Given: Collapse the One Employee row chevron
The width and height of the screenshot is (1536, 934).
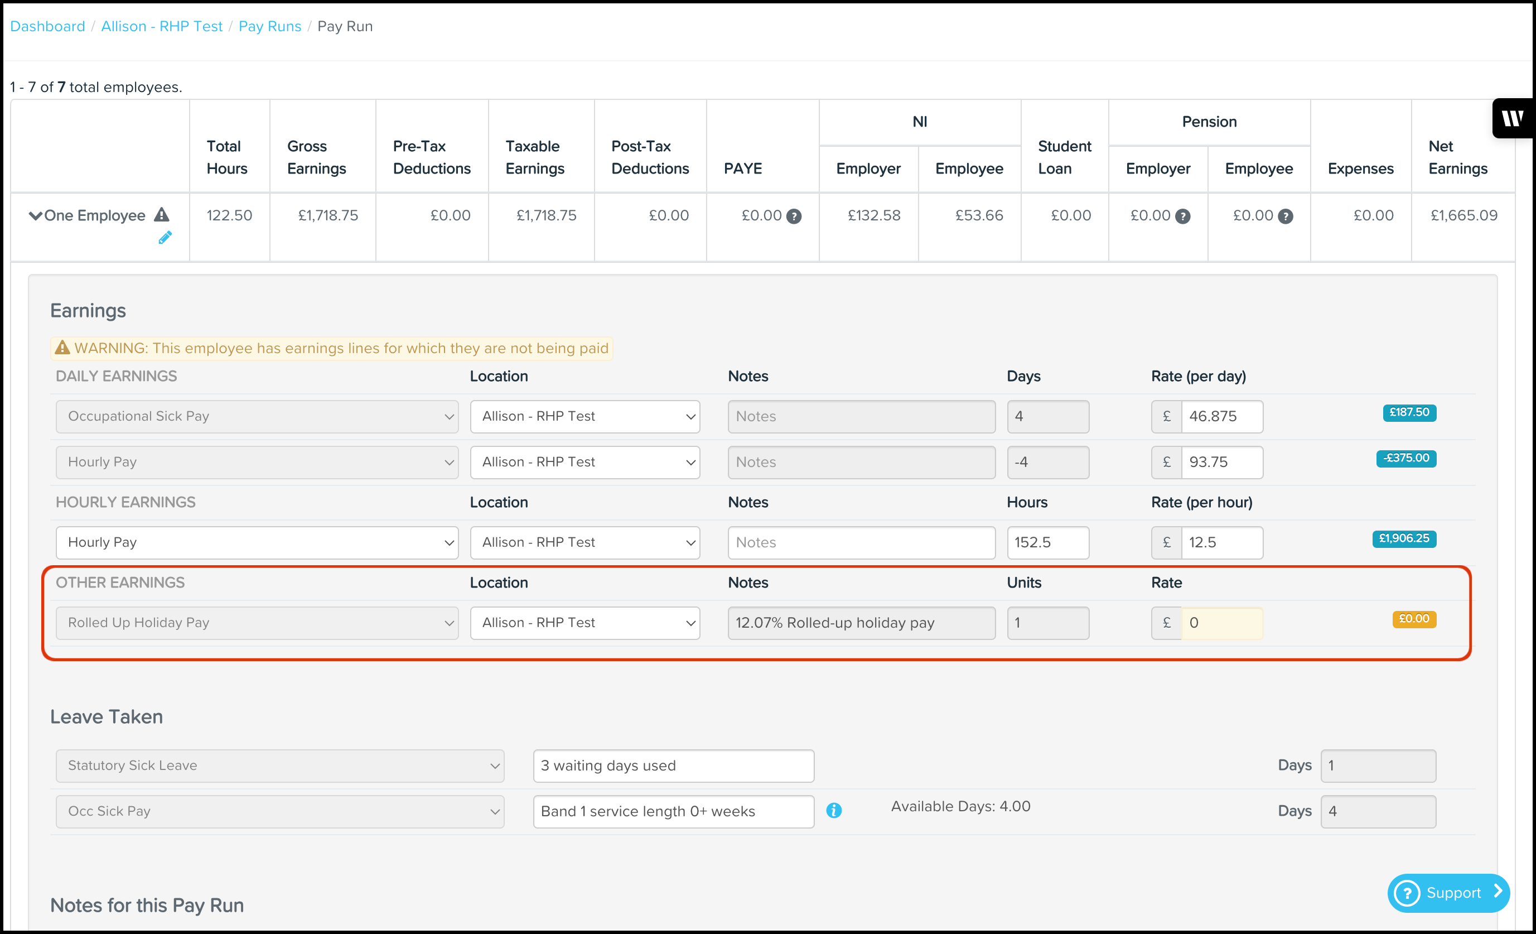Looking at the screenshot, I should pyautogui.click(x=36, y=216).
